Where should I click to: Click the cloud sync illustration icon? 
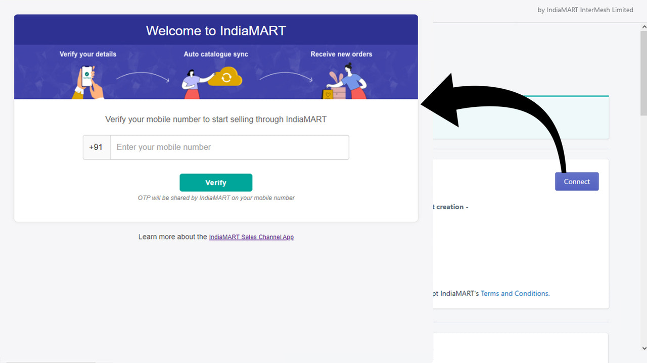point(225,77)
